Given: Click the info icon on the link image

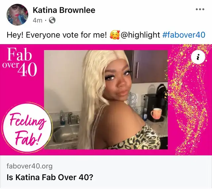Looking at the screenshot, I should pos(198,57).
